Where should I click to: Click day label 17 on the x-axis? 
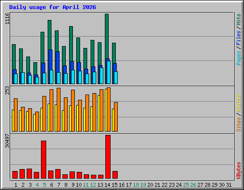129,185
